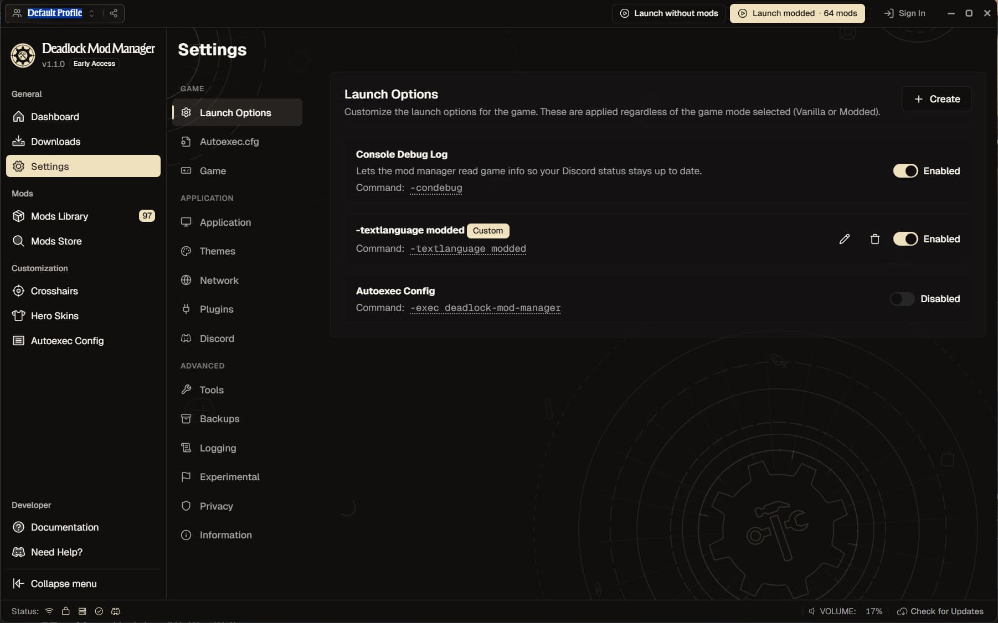This screenshot has width=998, height=623.
Task: Click the lock status icon
Action: click(66, 611)
